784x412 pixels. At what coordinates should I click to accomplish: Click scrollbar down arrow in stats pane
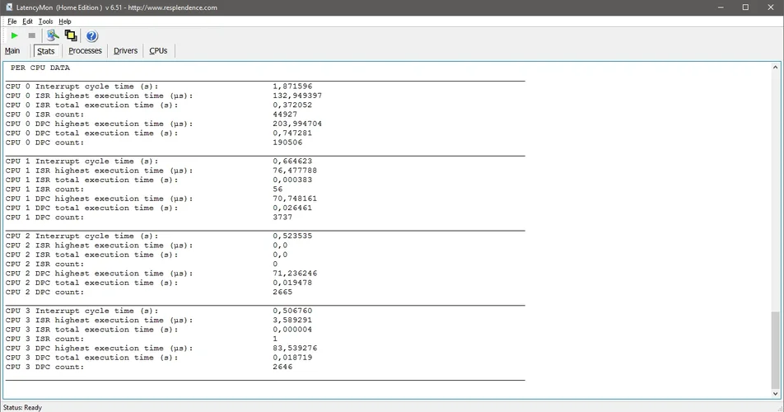point(776,394)
